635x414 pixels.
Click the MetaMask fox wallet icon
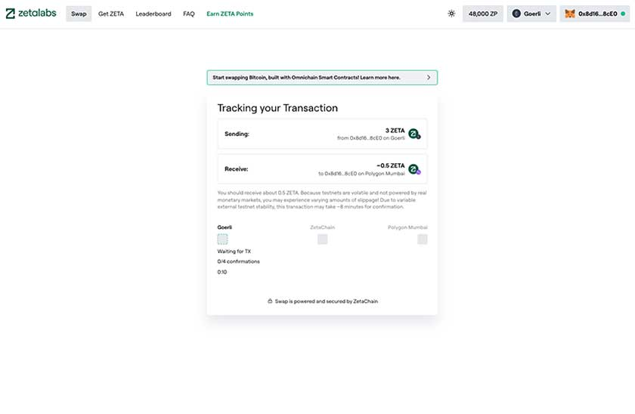point(570,14)
